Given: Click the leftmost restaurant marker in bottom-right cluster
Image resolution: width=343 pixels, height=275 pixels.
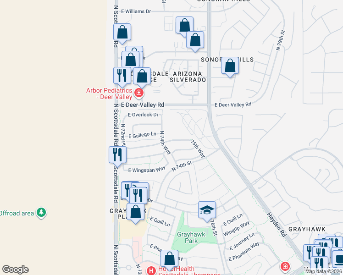Looking at the screenshot, I should 309,253.
